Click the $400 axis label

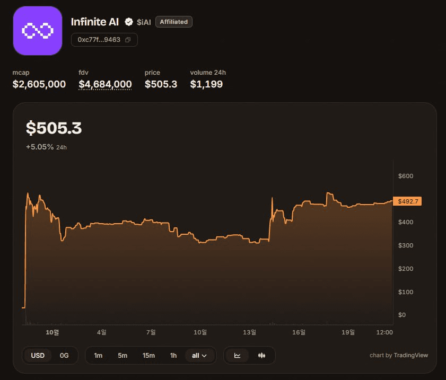pyautogui.click(x=406, y=222)
